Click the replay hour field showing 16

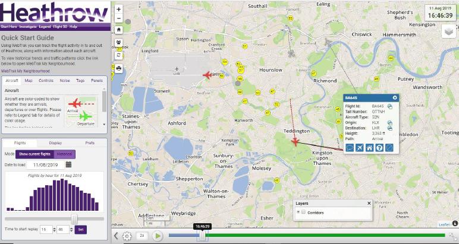pyautogui.click(x=46, y=229)
